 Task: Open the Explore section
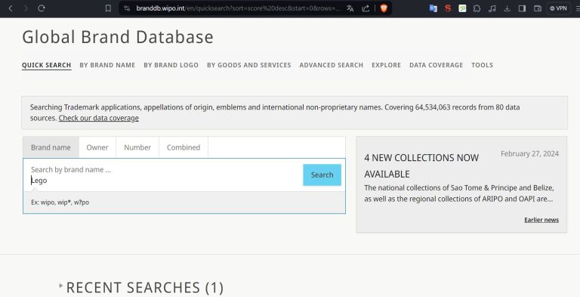point(386,65)
